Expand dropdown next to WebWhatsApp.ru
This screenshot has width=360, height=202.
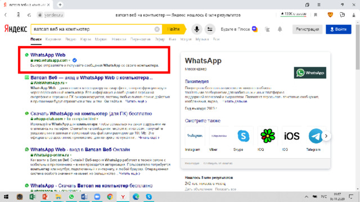tap(66, 83)
